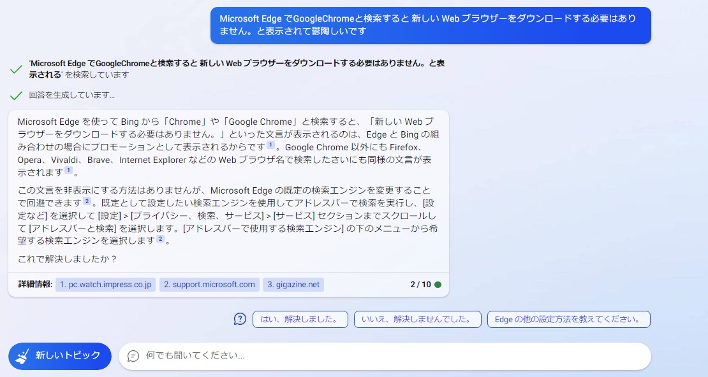Click the text これで解決しましたか？
Screen dimensions: 708x377
click(68, 259)
